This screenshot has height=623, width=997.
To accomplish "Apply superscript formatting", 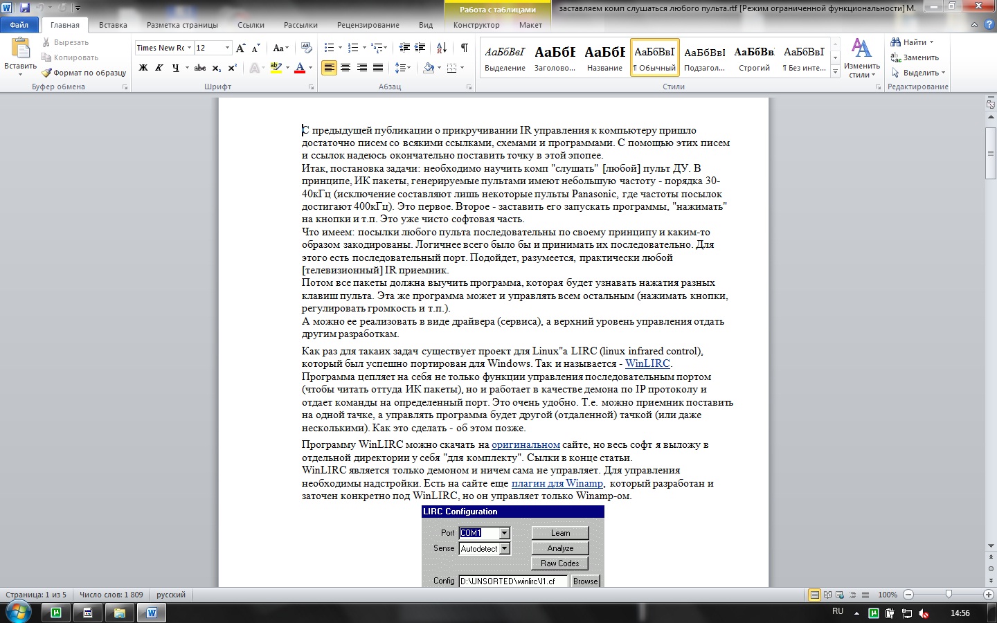I will pyautogui.click(x=232, y=68).
